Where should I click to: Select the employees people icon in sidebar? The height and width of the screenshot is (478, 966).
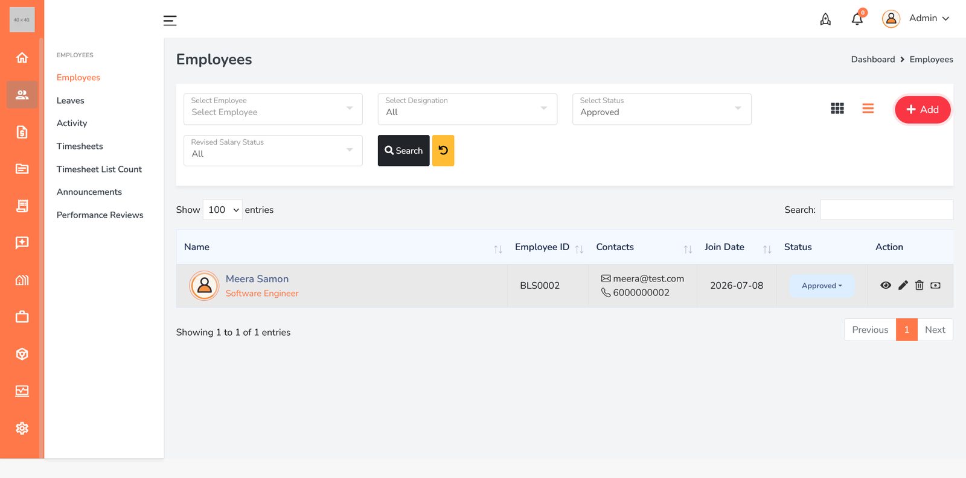(22, 95)
